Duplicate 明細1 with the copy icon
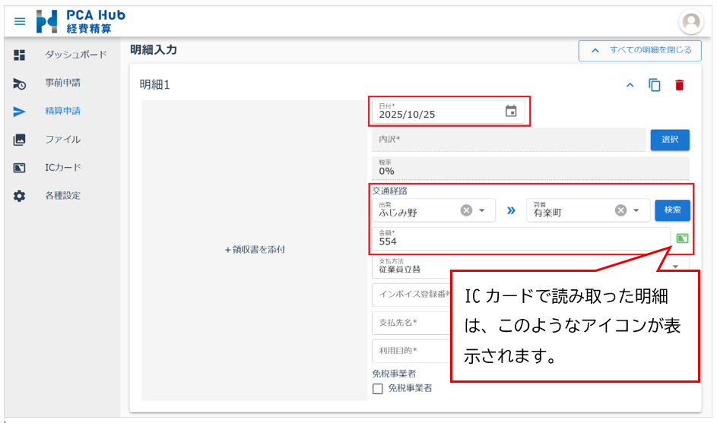This screenshot has width=717, height=423. tap(655, 85)
